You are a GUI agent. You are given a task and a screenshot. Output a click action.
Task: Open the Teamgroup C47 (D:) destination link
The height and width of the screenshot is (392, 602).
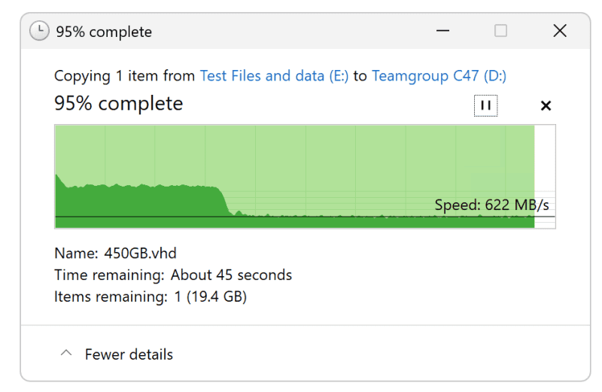(x=439, y=76)
